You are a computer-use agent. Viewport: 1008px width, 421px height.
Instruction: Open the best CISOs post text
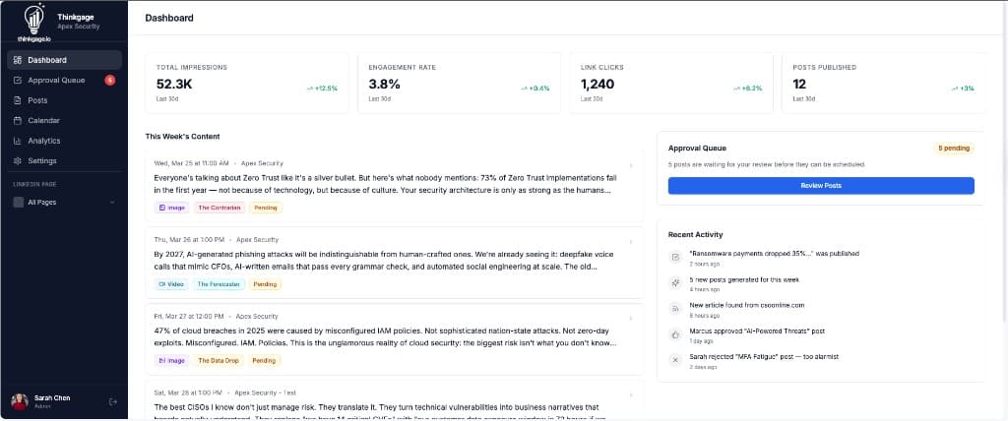click(x=377, y=412)
